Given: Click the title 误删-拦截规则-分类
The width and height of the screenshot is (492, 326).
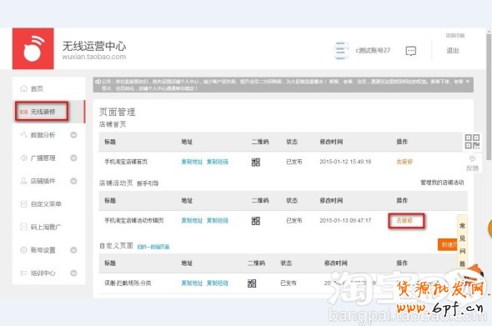Looking at the screenshot, I should click(x=128, y=283).
